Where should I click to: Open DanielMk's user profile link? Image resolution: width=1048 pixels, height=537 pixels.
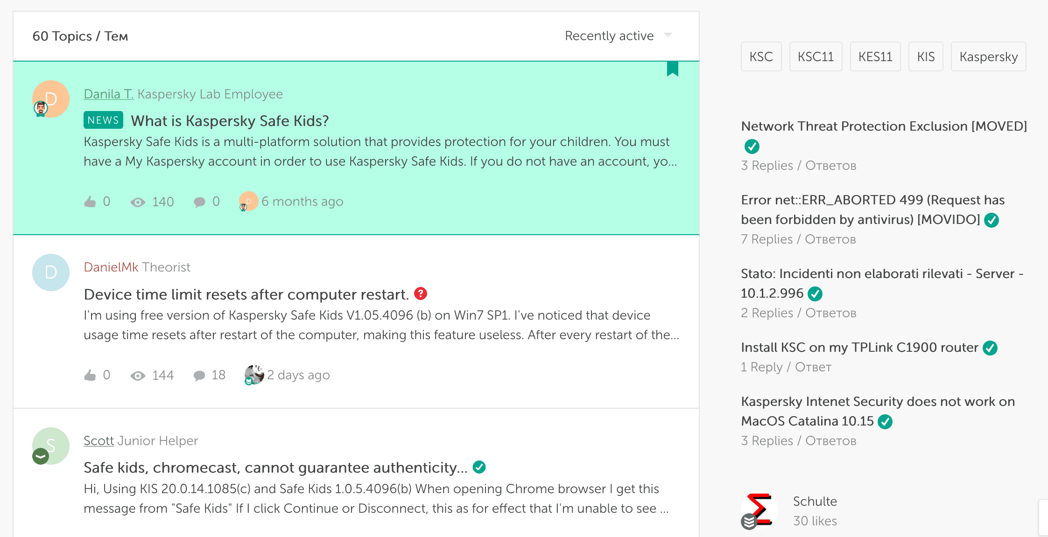coord(111,267)
